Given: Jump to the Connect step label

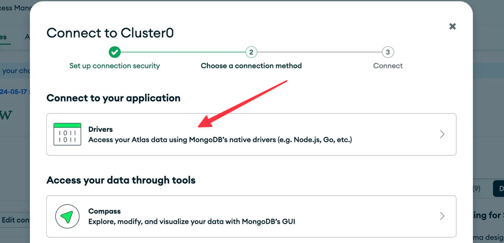Looking at the screenshot, I should 388,66.
